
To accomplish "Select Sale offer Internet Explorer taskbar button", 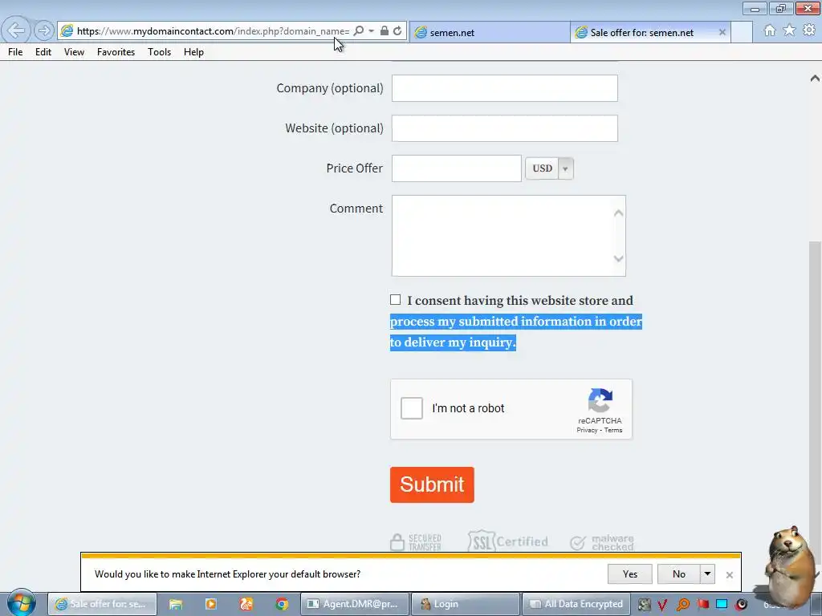I will click(102, 604).
